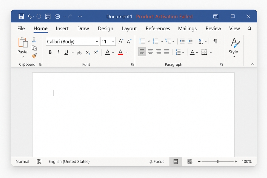Open the three-dots more commands menu
The height and width of the screenshot is (178, 267).
point(80,16)
